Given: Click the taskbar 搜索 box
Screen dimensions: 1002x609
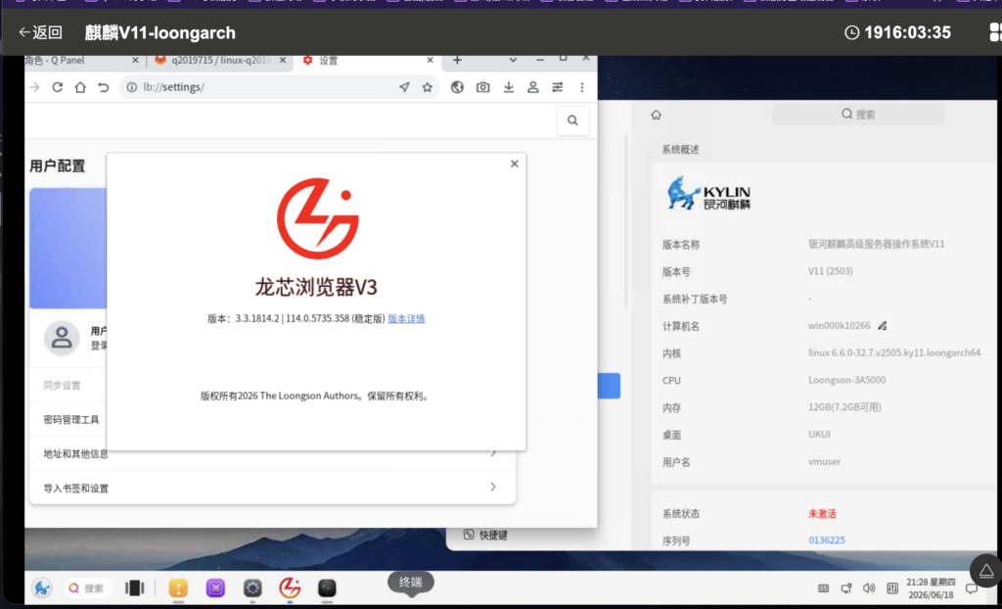Looking at the screenshot, I should pyautogui.click(x=87, y=587).
